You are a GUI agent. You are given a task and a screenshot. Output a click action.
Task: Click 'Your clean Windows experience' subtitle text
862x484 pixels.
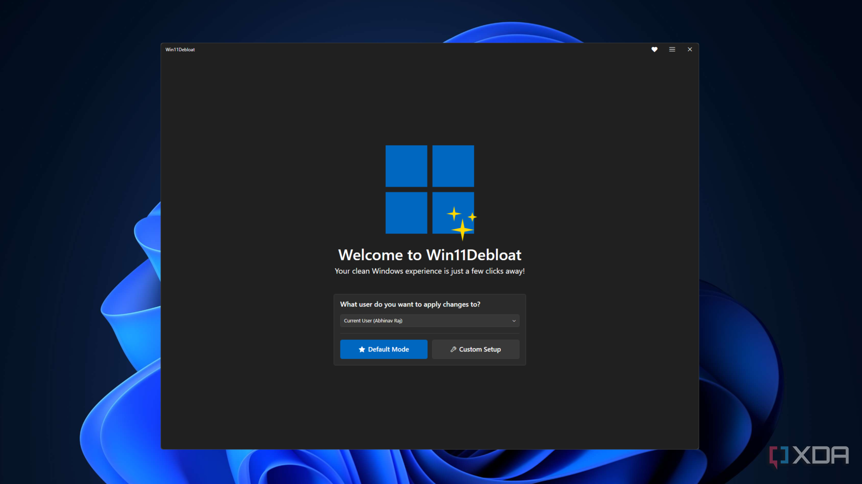pyautogui.click(x=430, y=271)
